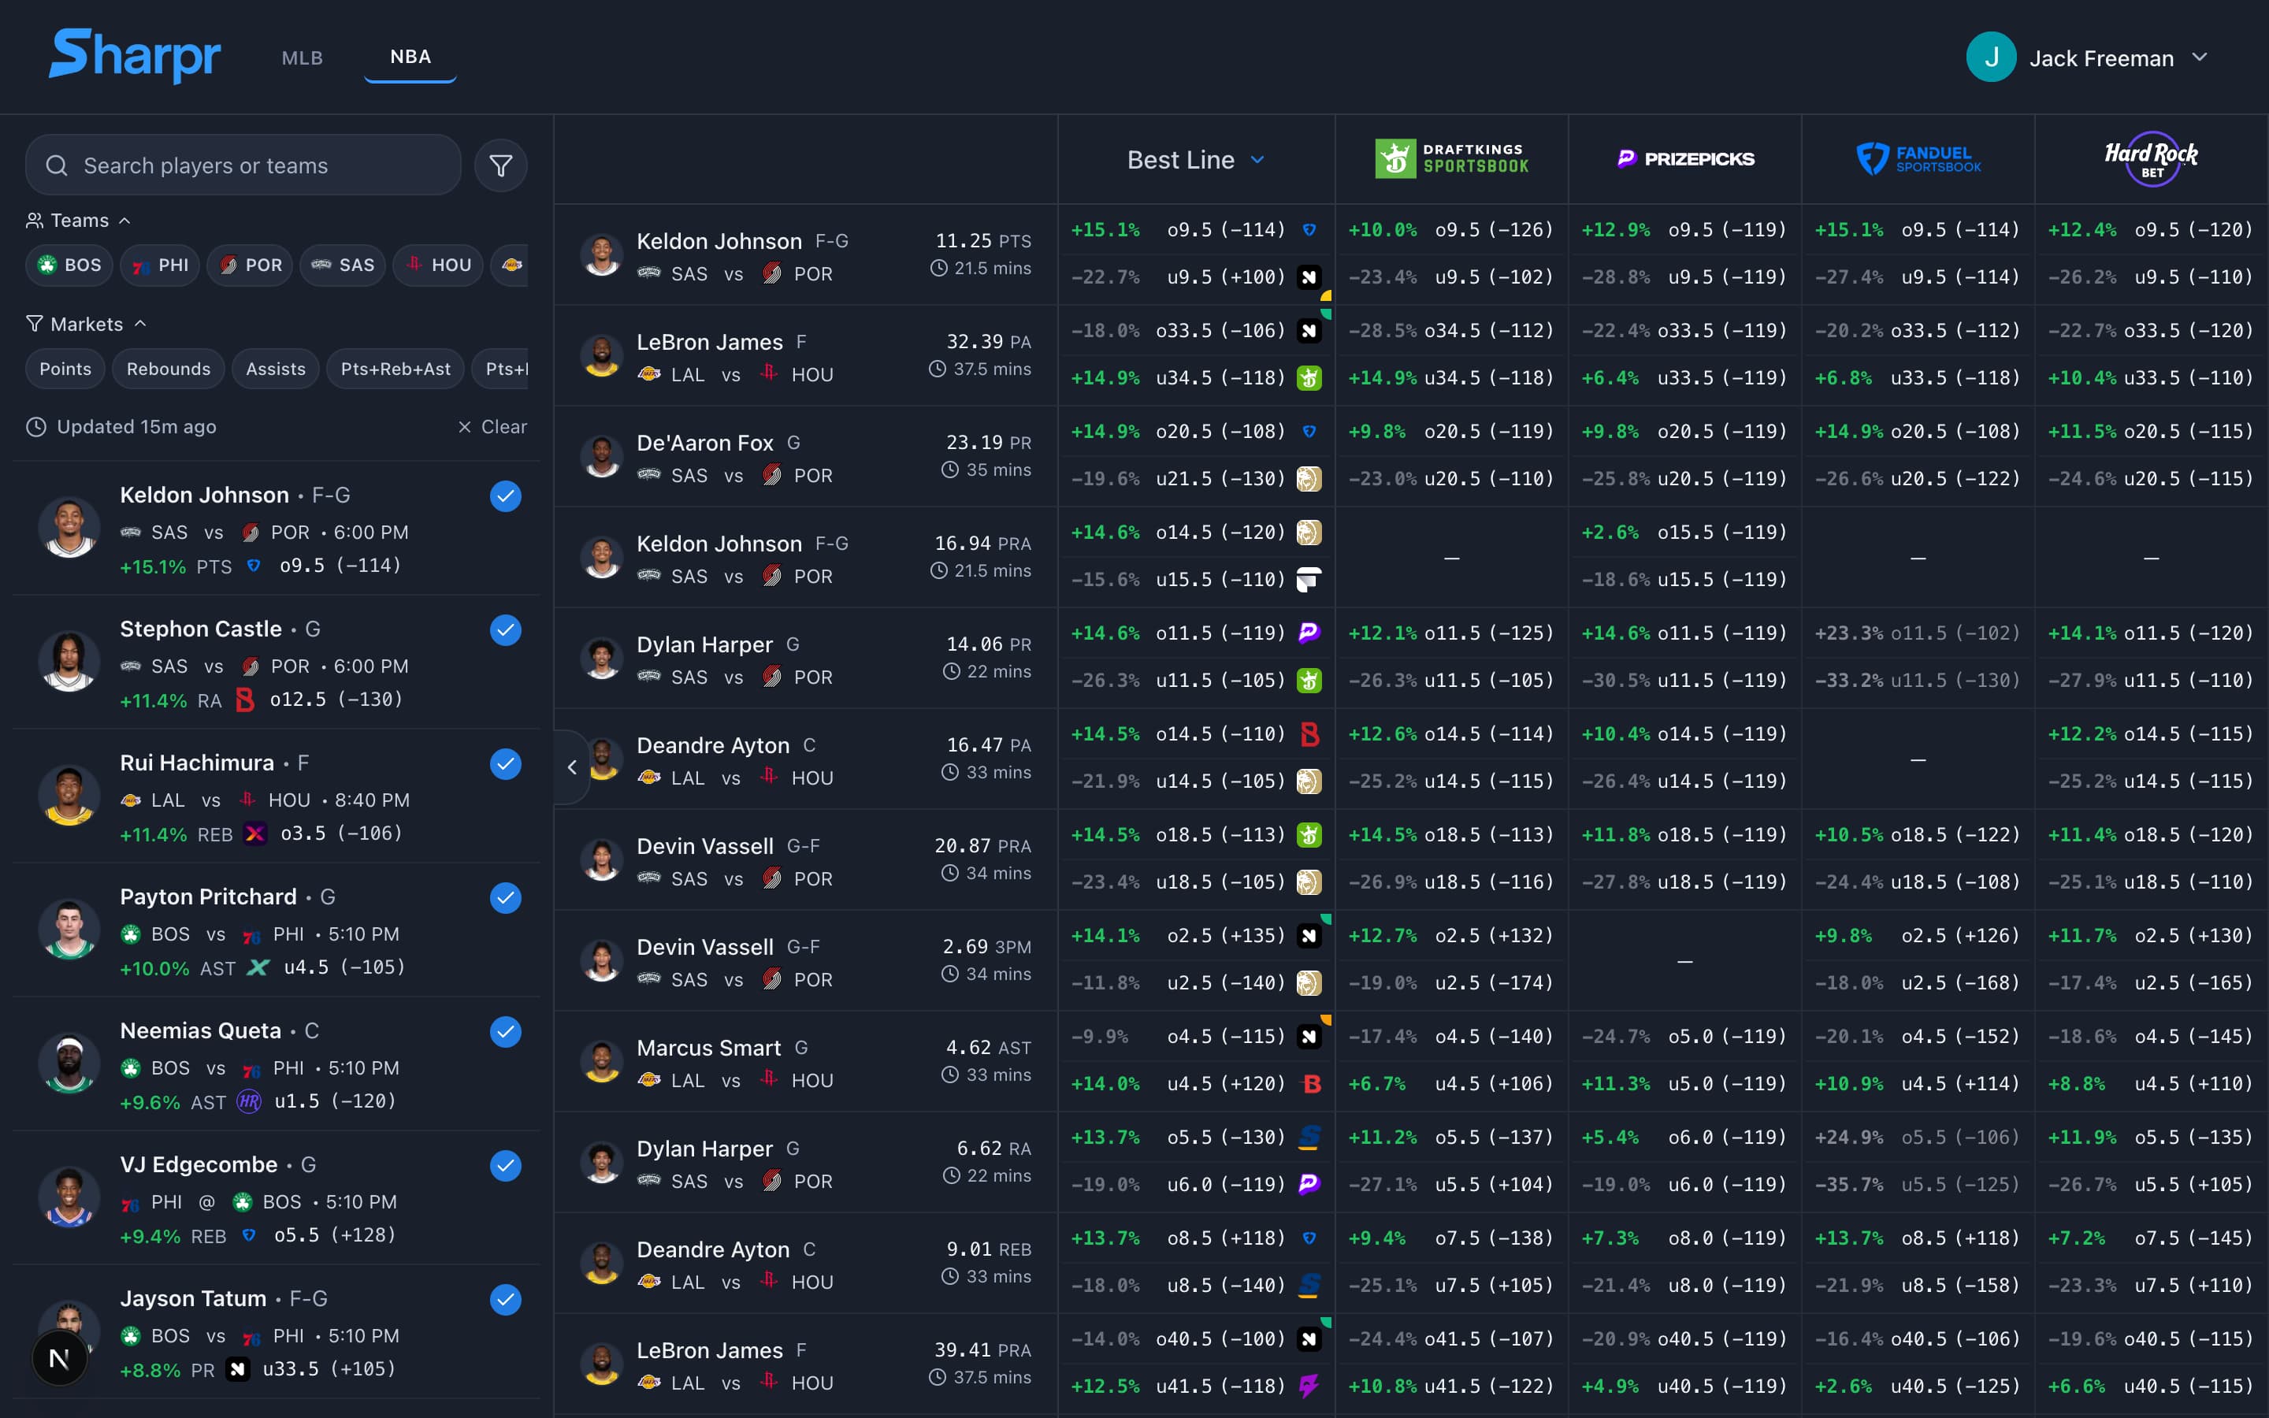Image resolution: width=2269 pixels, height=1418 pixels.
Task: Click the book icon beside u21.5 (−130) best line
Action: click(1309, 478)
